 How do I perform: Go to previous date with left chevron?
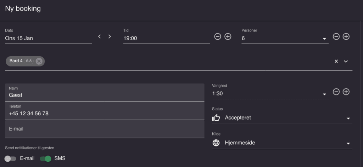(100, 36)
